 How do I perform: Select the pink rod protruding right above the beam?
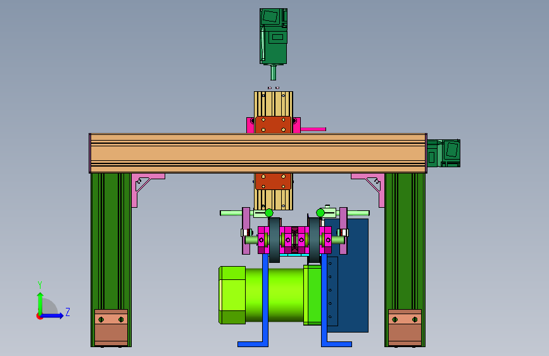(313, 129)
